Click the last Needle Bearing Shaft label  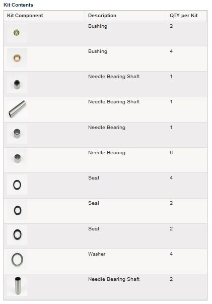point(114,279)
